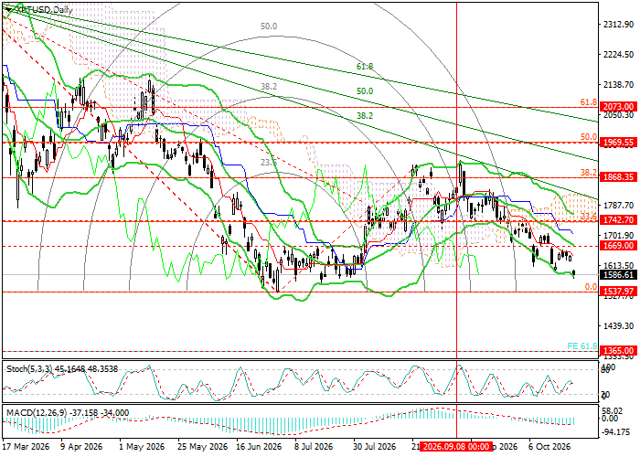Click the 16 Jun 2026 date label
The height and width of the screenshot is (457, 640).
click(260, 447)
